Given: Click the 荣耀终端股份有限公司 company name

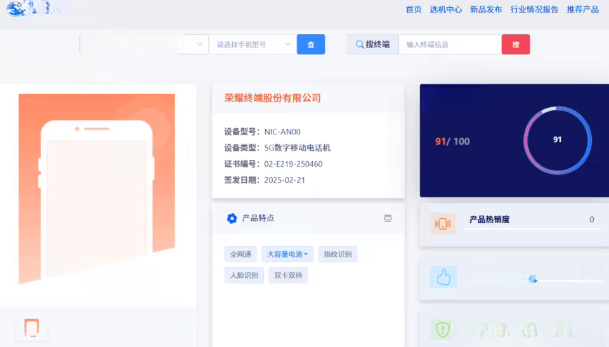Looking at the screenshot, I should [x=272, y=98].
